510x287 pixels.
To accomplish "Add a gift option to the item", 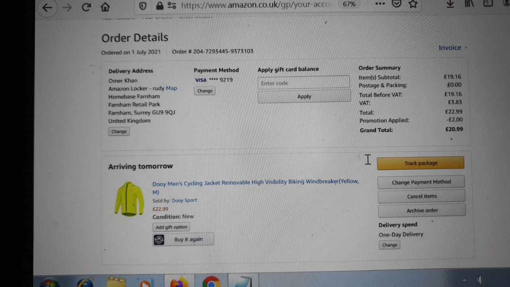I will tap(171, 227).
